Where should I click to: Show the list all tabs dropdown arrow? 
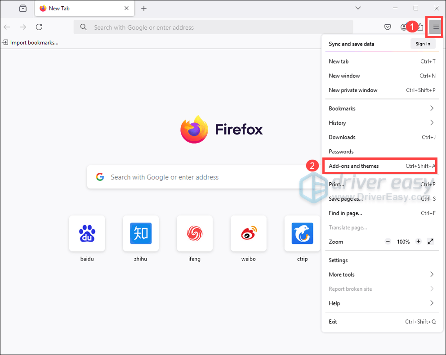pyautogui.click(x=358, y=8)
